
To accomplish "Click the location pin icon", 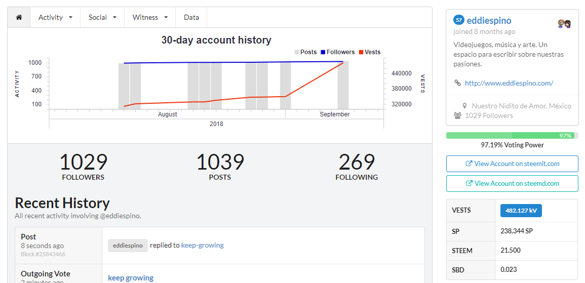I will click(x=464, y=106).
